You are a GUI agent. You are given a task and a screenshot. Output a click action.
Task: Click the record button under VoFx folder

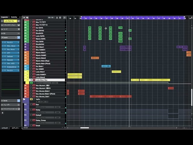click(x=37, y=102)
